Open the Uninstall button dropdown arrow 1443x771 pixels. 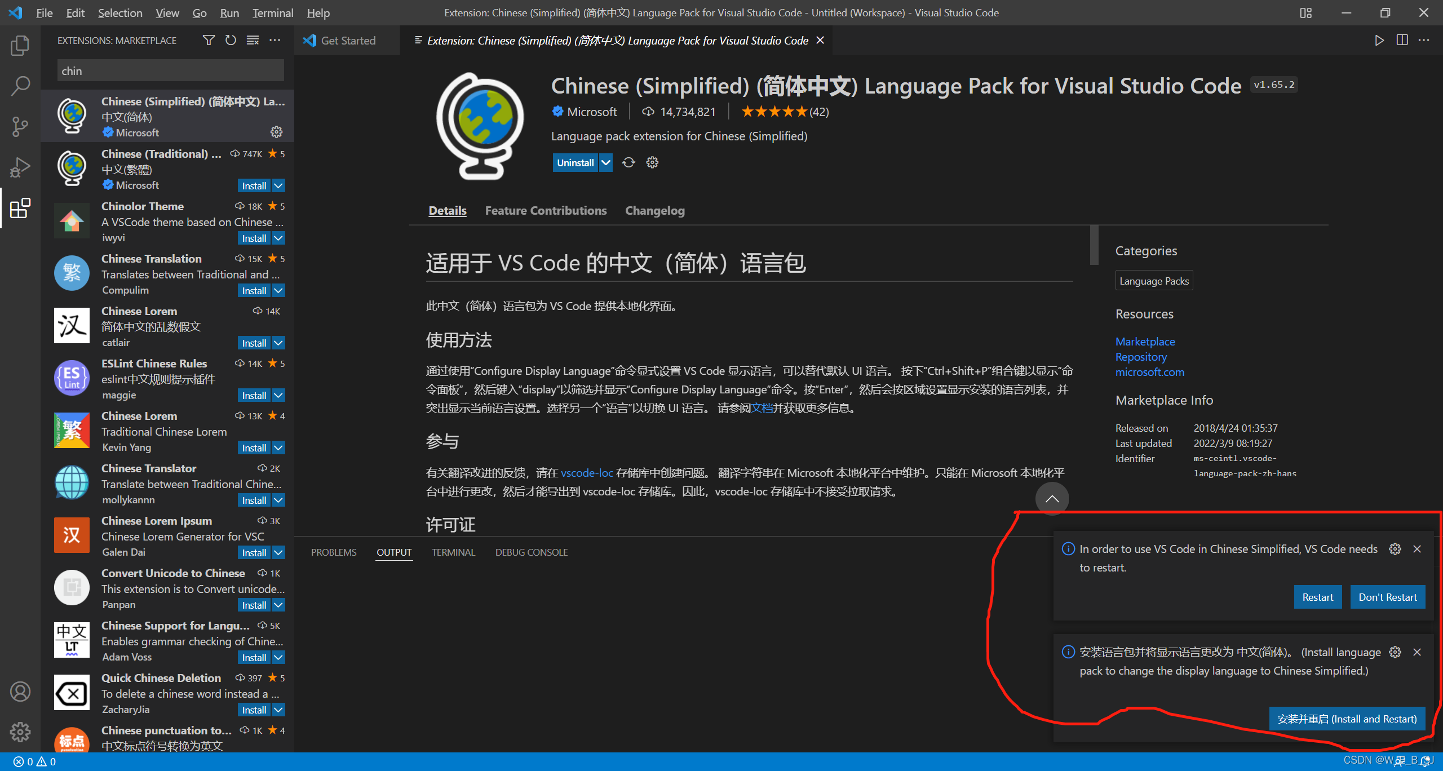606,163
